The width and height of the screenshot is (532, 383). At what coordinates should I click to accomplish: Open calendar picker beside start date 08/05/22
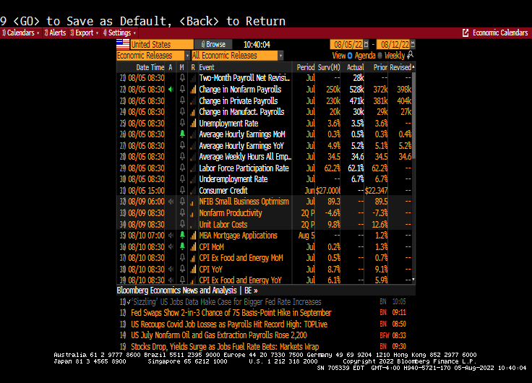click(x=366, y=44)
